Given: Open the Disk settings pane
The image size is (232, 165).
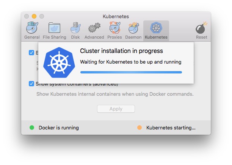Looking at the screenshot, I should tap(75, 30).
